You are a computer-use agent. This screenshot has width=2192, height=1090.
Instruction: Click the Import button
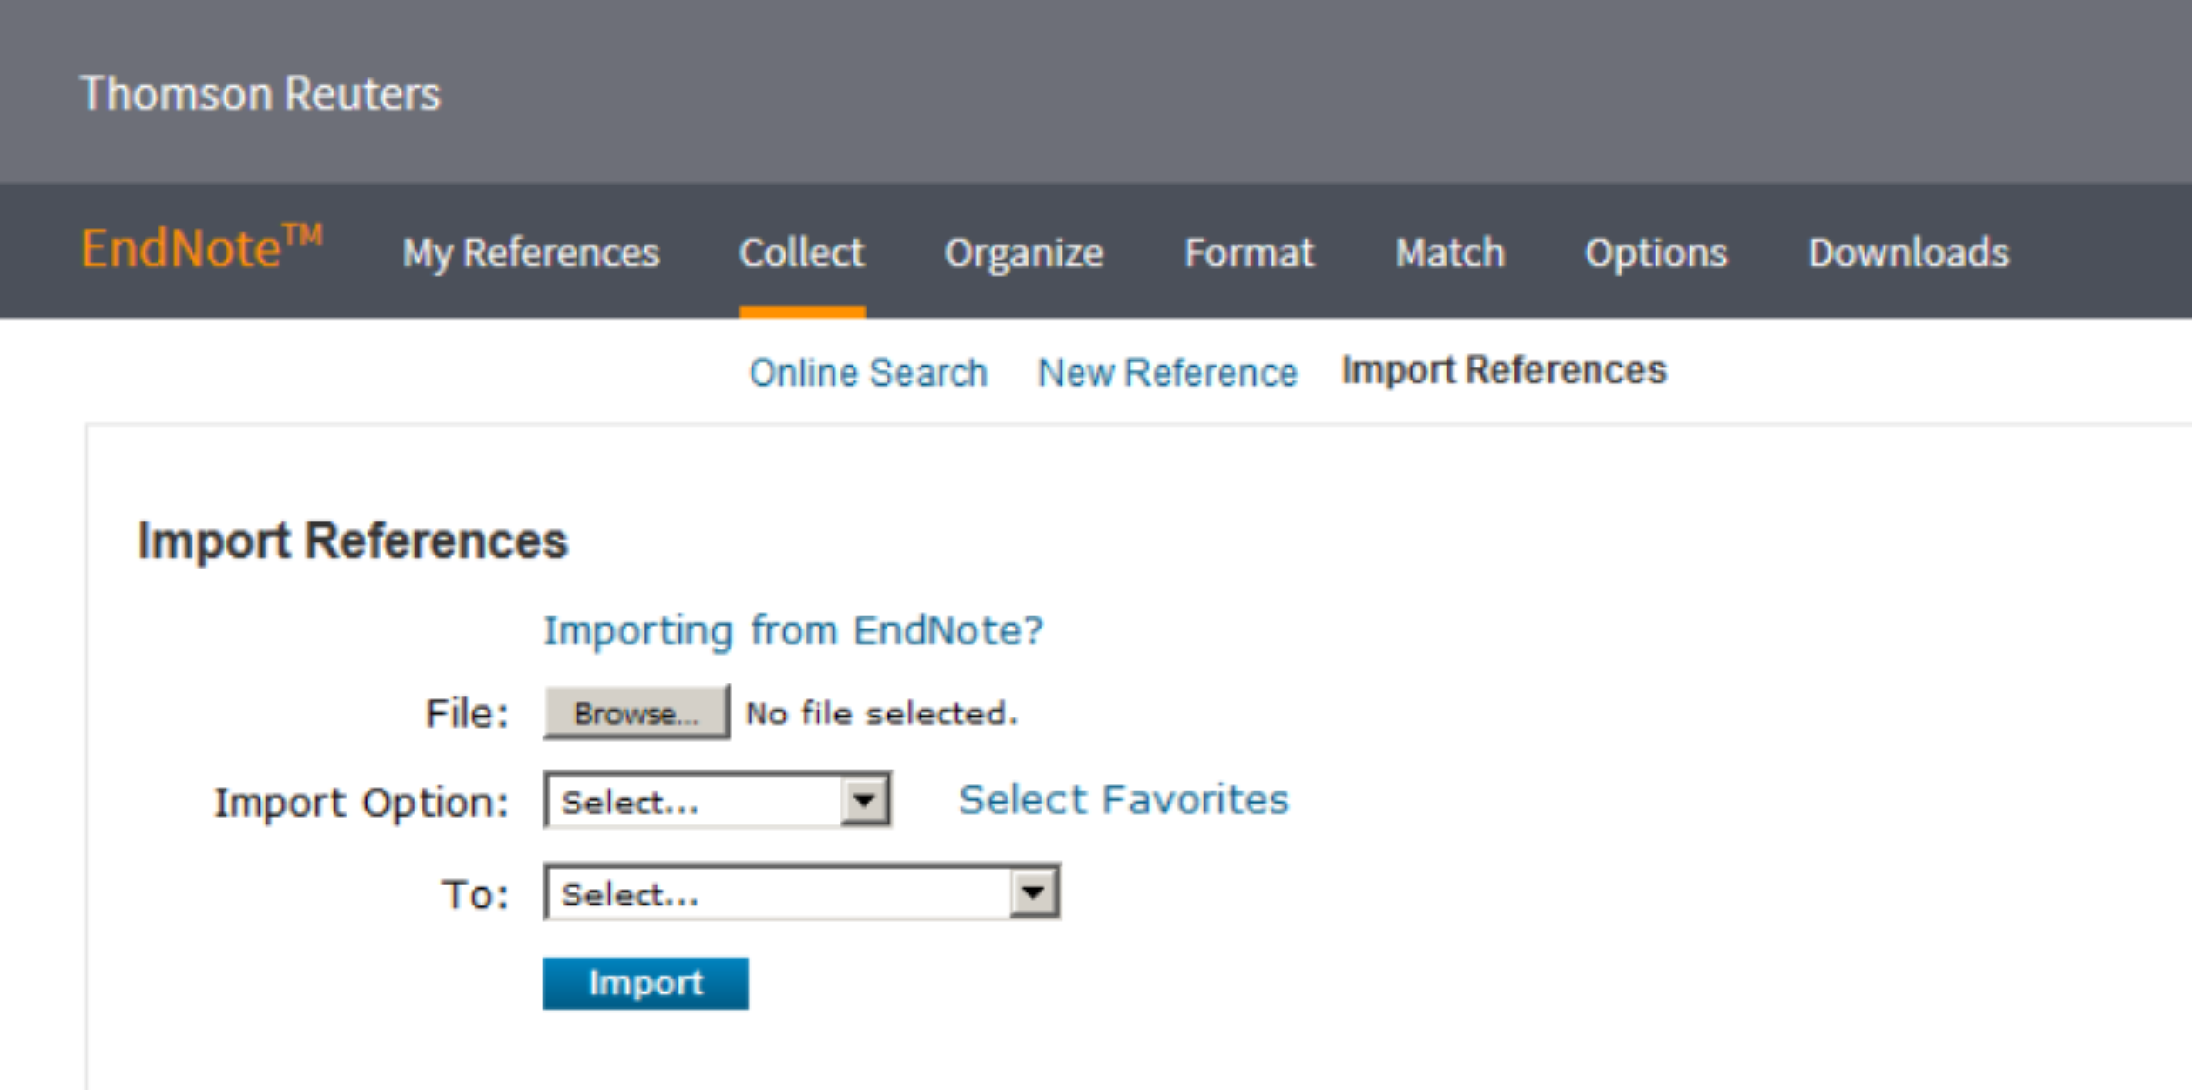(x=645, y=982)
